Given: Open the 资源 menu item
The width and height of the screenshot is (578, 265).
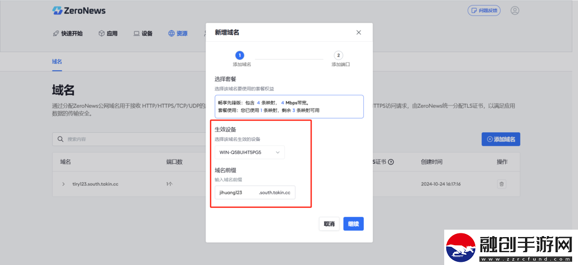Looking at the screenshot, I should pos(178,34).
